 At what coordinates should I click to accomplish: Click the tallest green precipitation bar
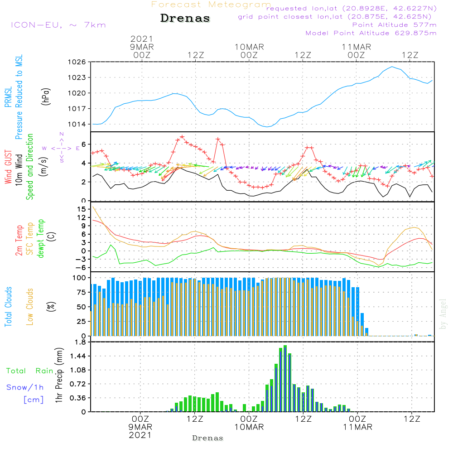(285, 378)
